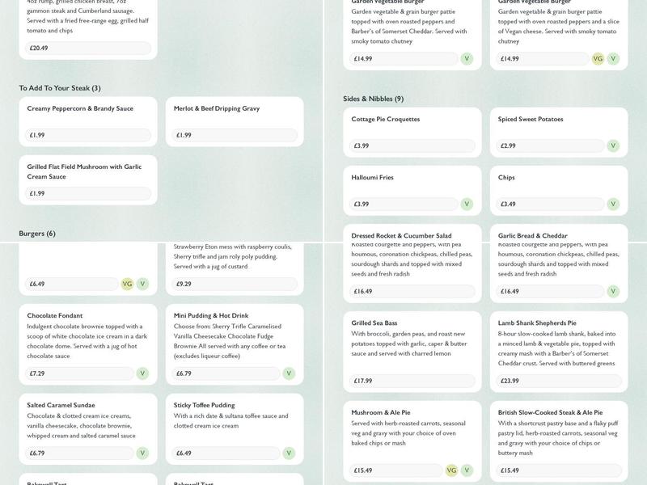647x485 pixels.
Task: Click the Grilled Flat Field Mushroom £1.99 price
Action: [88, 194]
